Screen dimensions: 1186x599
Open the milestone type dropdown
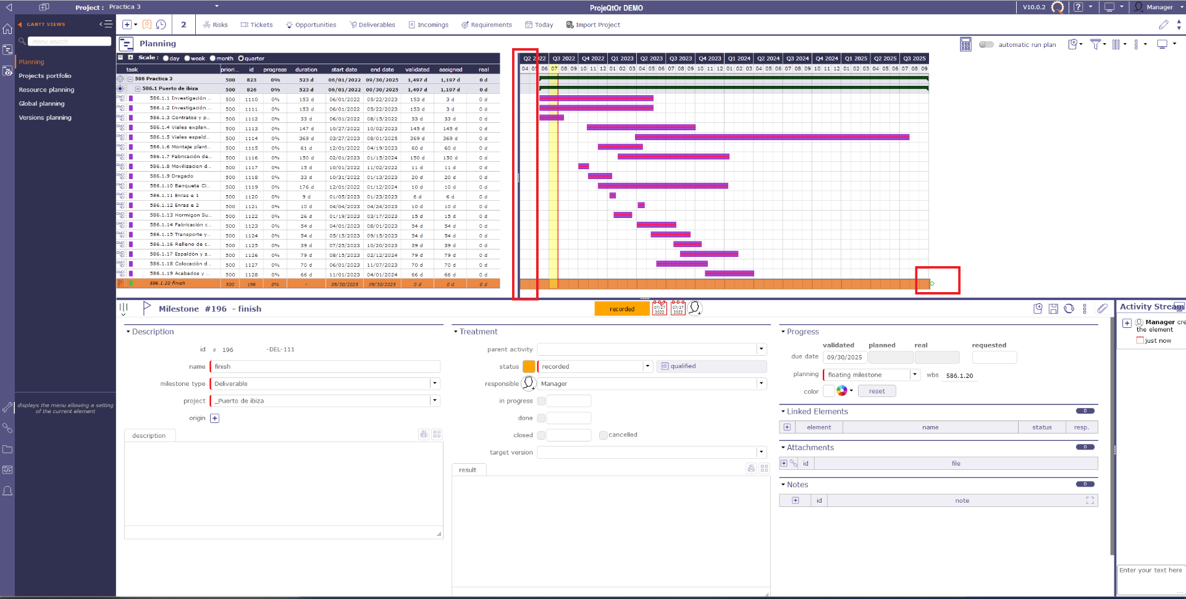tap(435, 383)
